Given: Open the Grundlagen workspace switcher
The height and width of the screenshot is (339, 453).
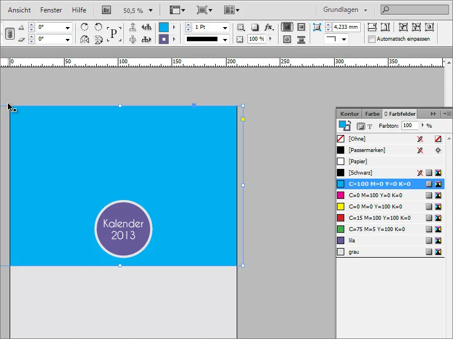Looking at the screenshot, I should pyautogui.click(x=345, y=10).
